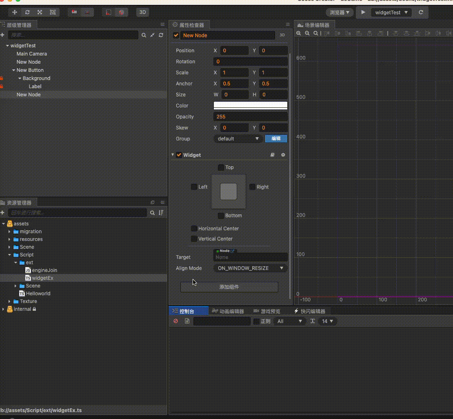This screenshot has width=453, height=419.
Task: Add a node in hierarchy panel
Action: tap(2, 35)
